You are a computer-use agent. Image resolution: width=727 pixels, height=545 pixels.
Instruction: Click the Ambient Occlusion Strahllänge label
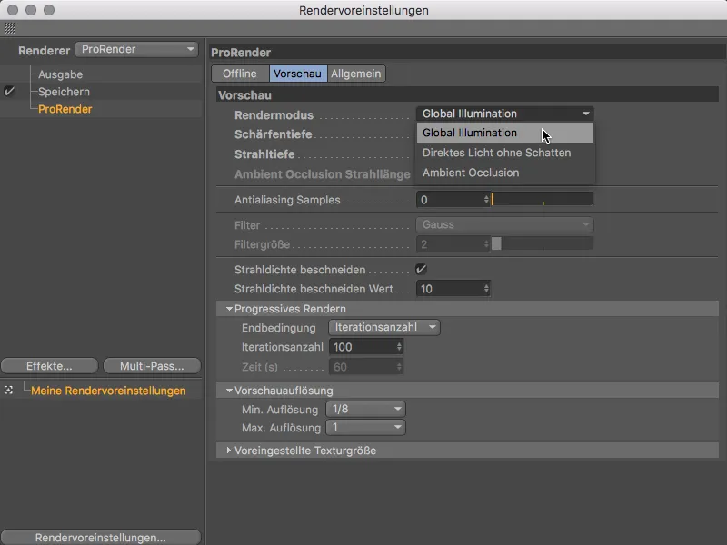click(323, 174)
